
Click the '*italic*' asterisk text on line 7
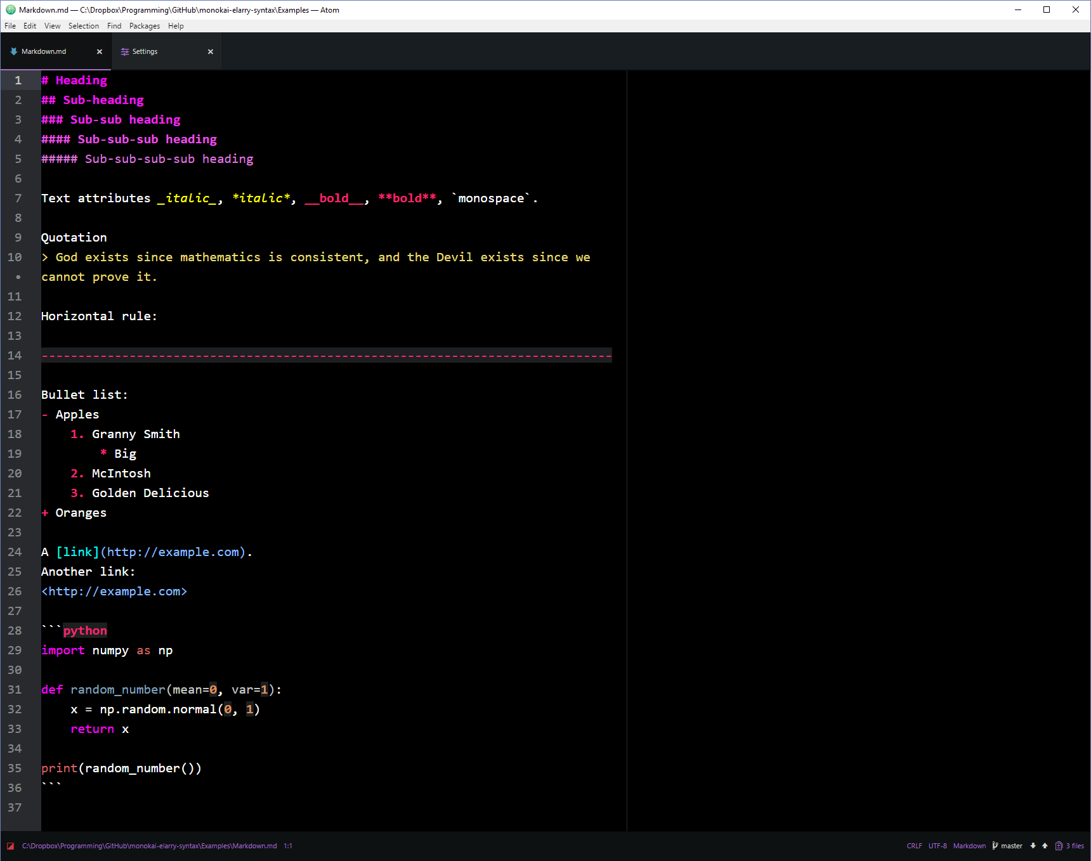pos(261,198)
